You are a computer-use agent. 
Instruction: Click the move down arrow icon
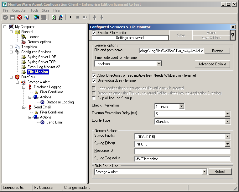pos(102,17)
